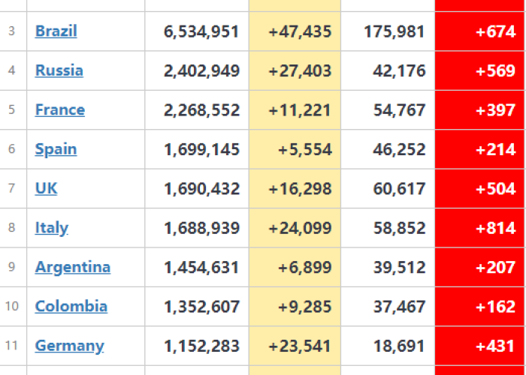The height and width of the screenshot is (375, 526).
Task: Open the Italy country link
Action: click(x=52, y=228)
